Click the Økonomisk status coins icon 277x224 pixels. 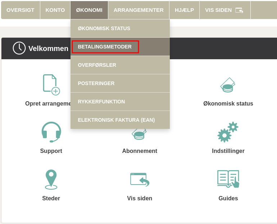(x=228, y=85)
